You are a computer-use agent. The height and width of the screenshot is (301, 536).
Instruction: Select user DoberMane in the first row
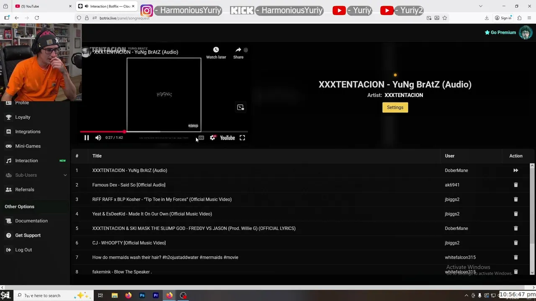coord(456,170)
